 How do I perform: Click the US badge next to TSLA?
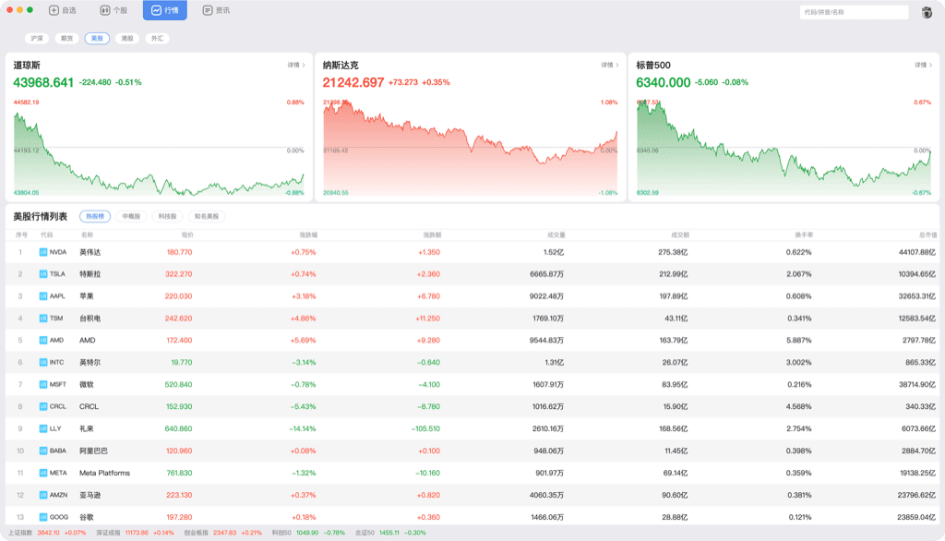(x=42, y=274)
